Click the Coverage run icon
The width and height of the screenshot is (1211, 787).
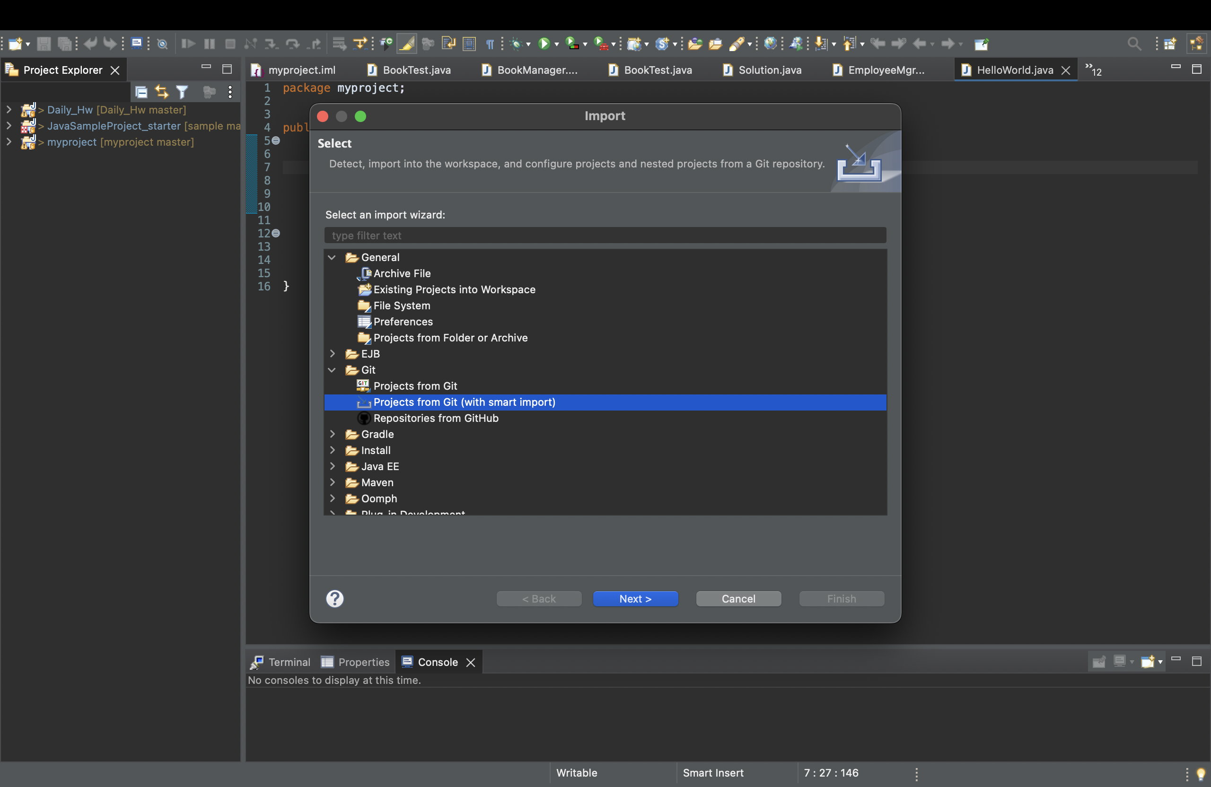click(572, 44)
